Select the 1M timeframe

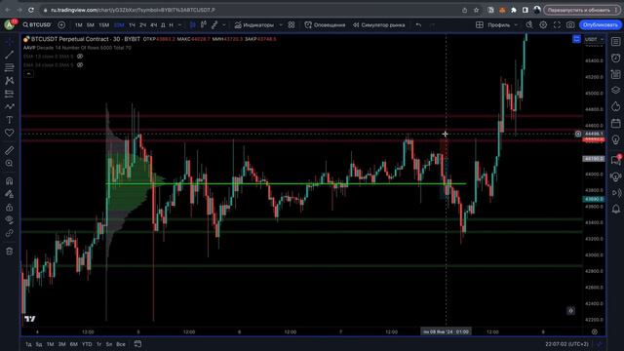(x=78, y=25)
